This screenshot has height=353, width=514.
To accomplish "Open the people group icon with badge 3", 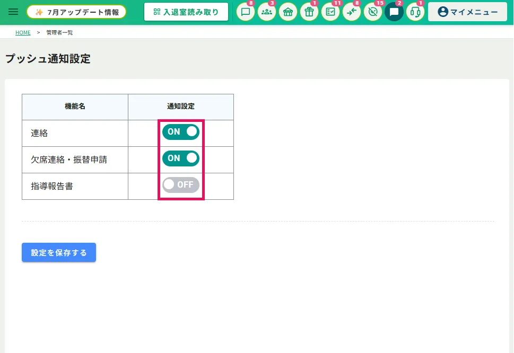I will click(267, 12).
